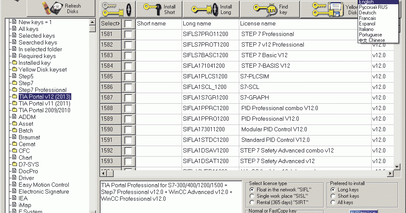Viewport: 406px width, 213px height.
Task: Click the Cemat folder icon
Action: [14, 144]
